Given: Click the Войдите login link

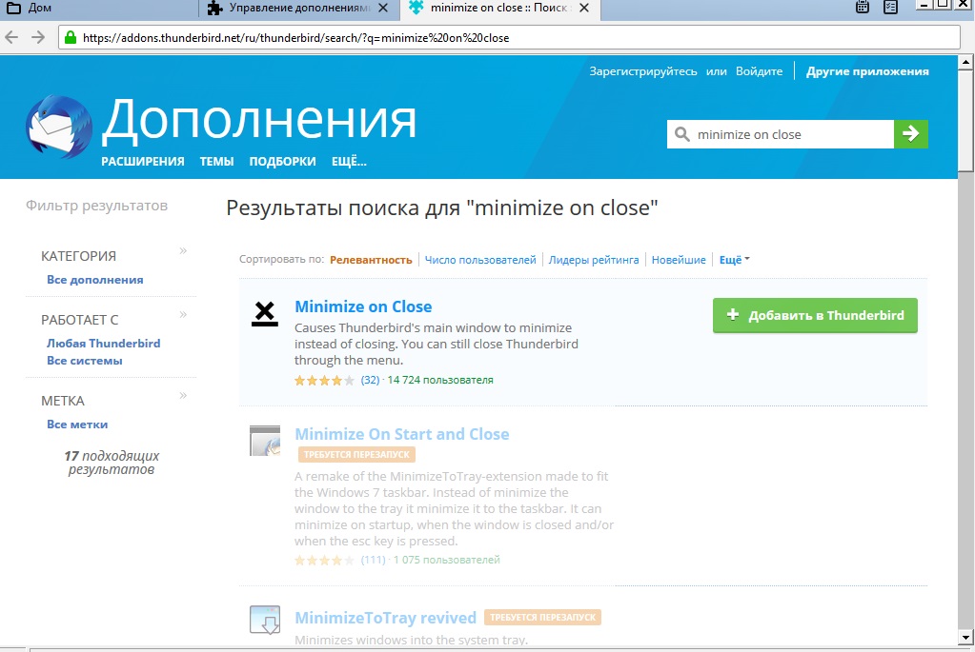Looking at the screenshot, I should tap(759, 71).
